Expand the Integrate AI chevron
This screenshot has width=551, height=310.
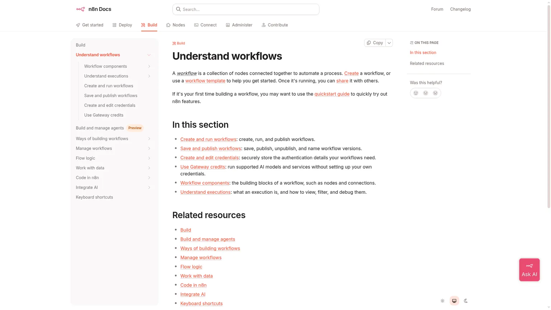(x=149, y=187)
